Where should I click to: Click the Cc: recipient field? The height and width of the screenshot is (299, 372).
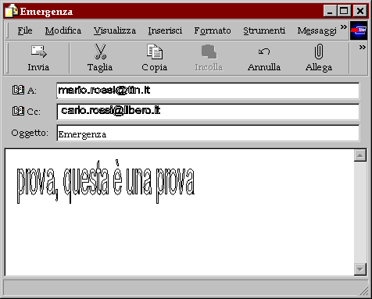tap(208, 112)
